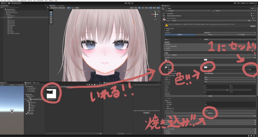This screenshot has width=258, height=137.
Task: Expand the Armature tree item
Action: [x=7, y=16]
